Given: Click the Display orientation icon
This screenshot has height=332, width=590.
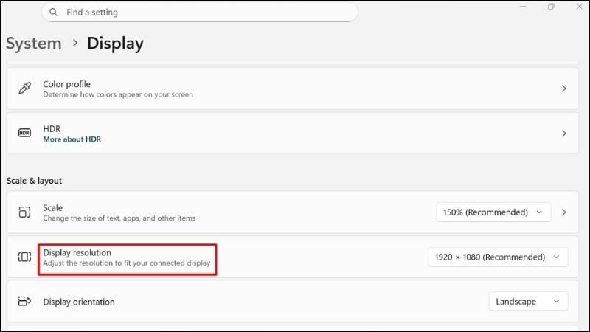Looking at the screenshot, I should [x=24, y=301].
